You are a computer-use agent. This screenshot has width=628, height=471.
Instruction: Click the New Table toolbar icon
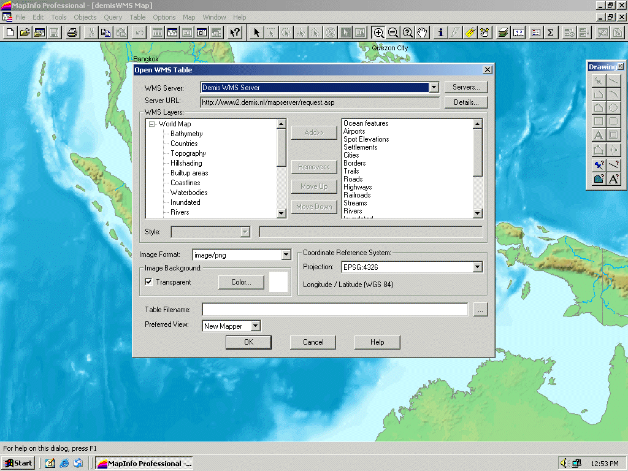10,33
